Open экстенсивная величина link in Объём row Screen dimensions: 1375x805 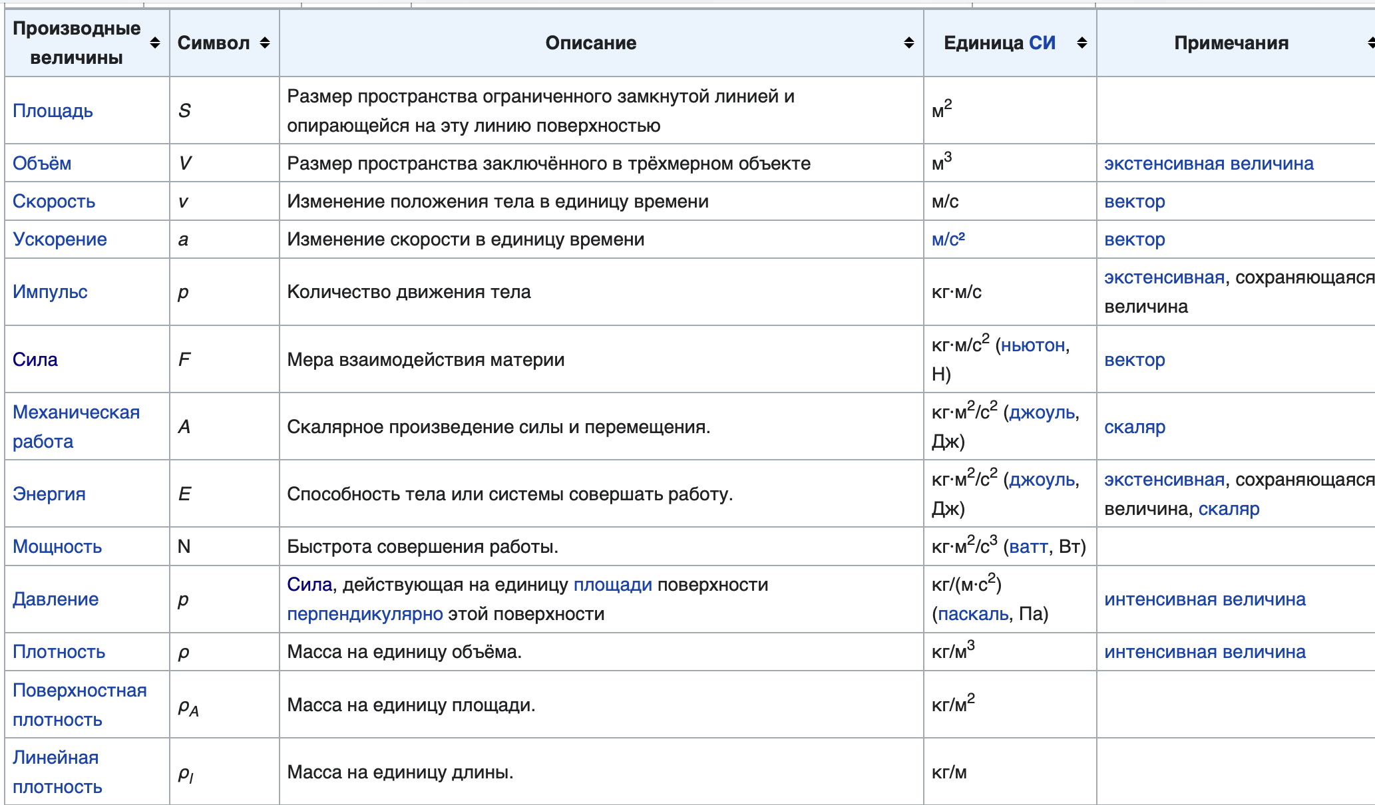[x=1209, y=163]
